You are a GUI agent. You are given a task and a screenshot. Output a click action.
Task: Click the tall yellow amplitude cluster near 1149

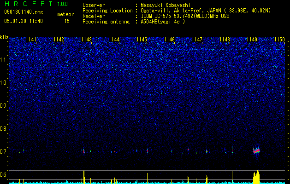pos(256,177)
